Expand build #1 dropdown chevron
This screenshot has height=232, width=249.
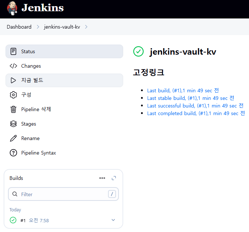click(113, 220)
